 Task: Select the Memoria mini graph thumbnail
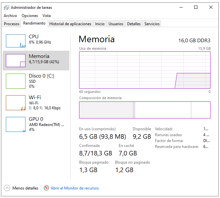coord(16,61)
